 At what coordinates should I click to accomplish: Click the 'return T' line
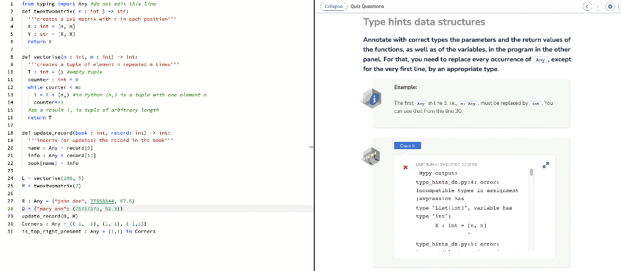pyautogui.click(x=39, y=118)
